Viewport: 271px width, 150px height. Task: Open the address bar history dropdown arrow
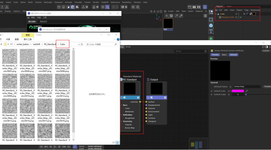point(79,44)
